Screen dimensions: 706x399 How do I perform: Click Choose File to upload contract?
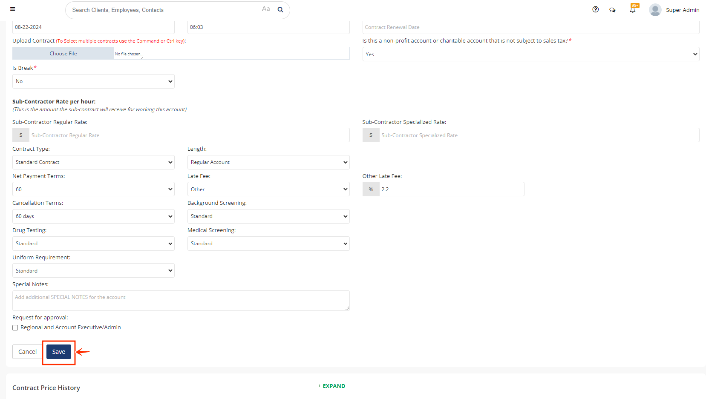63,54
